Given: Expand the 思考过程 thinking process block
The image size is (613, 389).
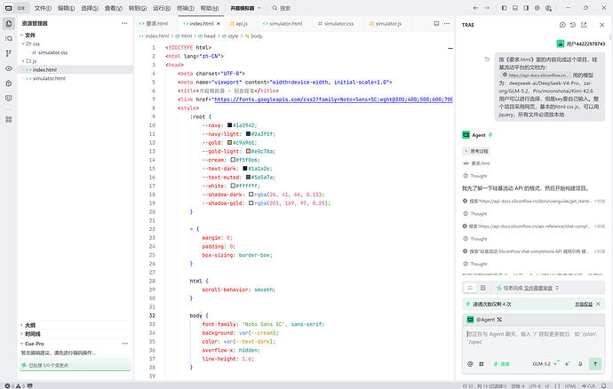Looking at the screenshot, I should (476, 151).
